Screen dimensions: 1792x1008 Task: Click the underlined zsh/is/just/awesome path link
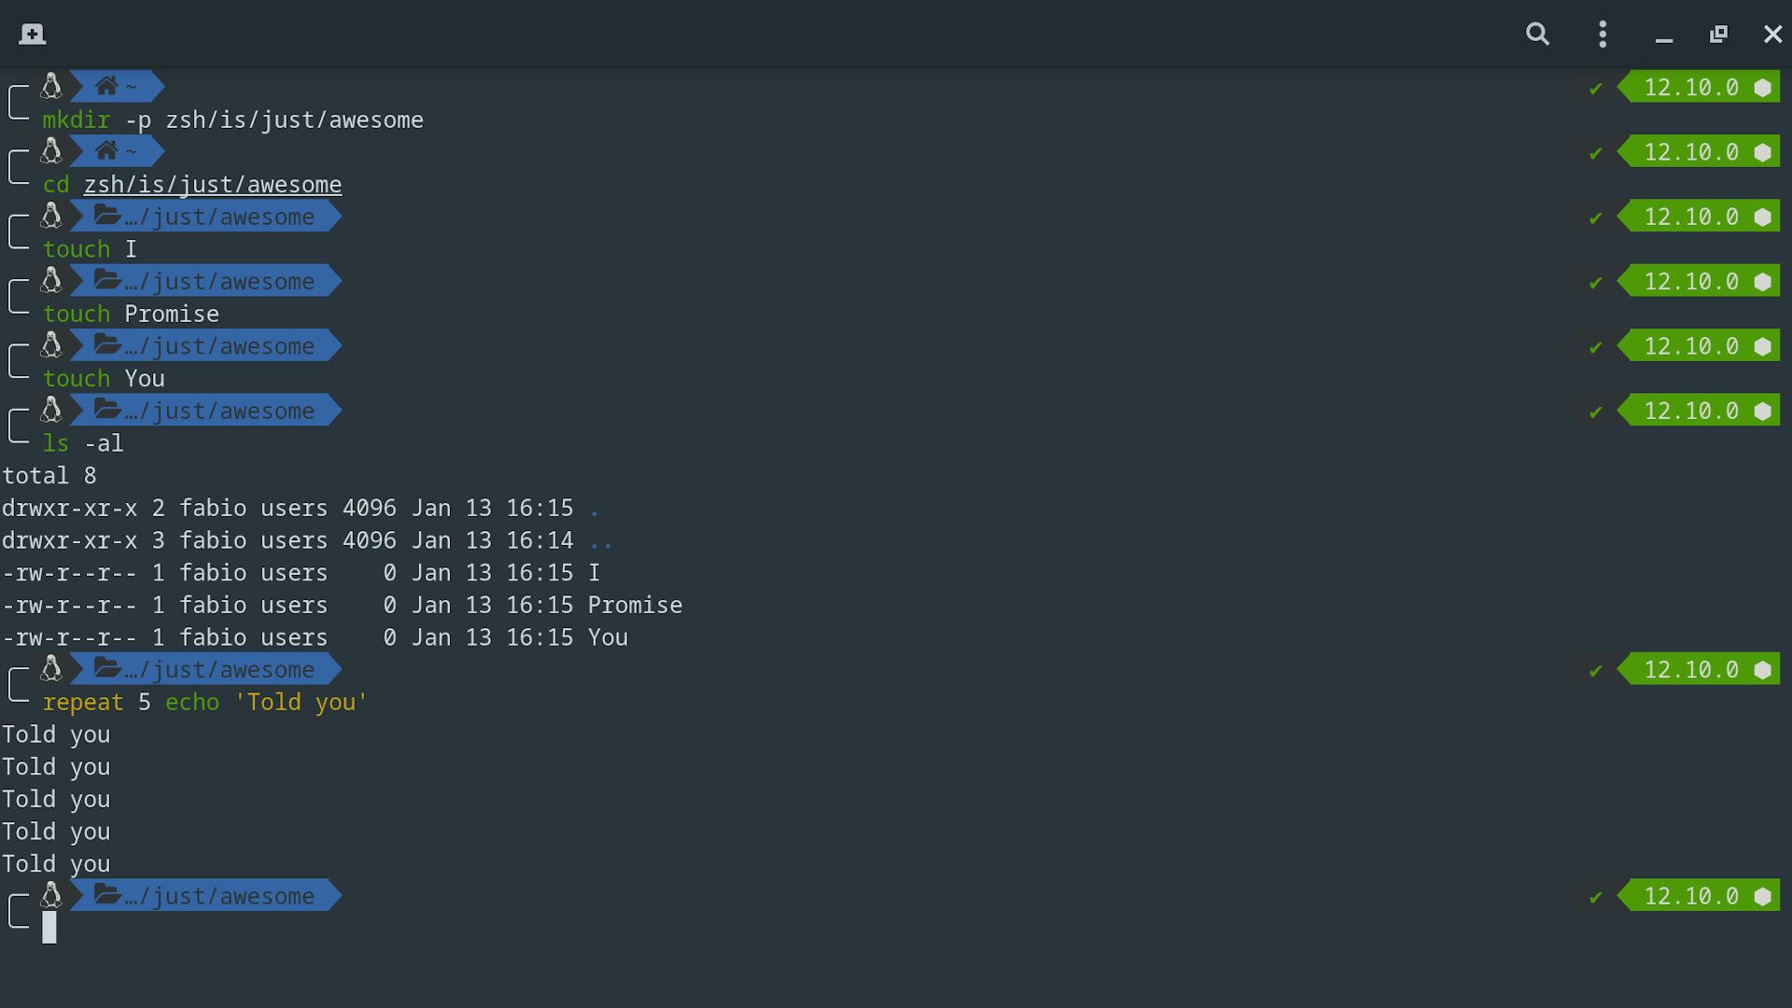[212, 184]
